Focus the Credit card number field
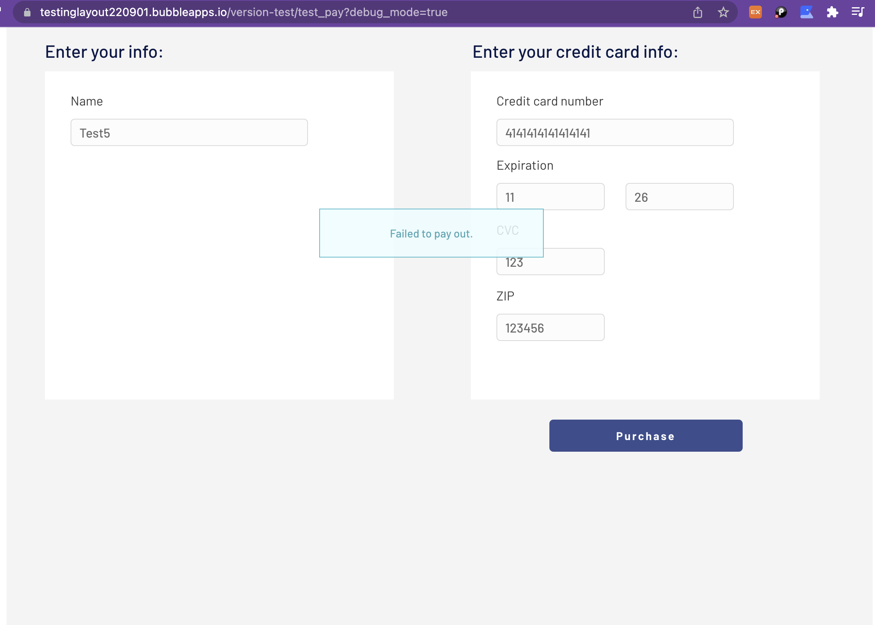The width and height of the screenshot is (875, 625). (x=614, y=133)
